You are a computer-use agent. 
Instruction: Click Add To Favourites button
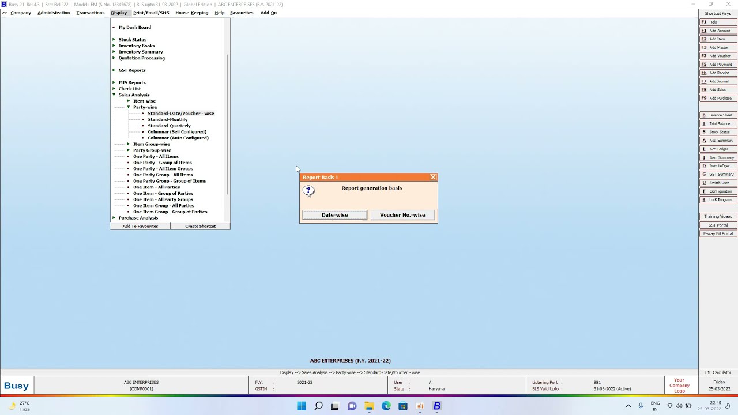140,226
